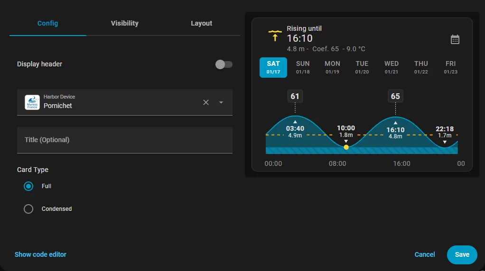Select SUN 01/18 day tab

tap(303, 67)
